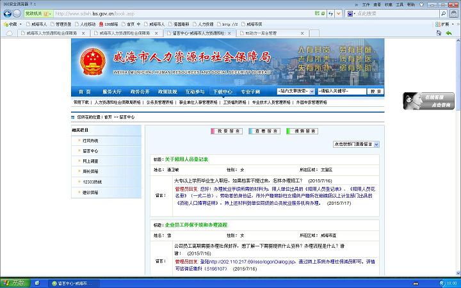Viewport: 461px width, 288px height.
Task: Click the 我要留言 leave message button
Action: tap(227, 131)
